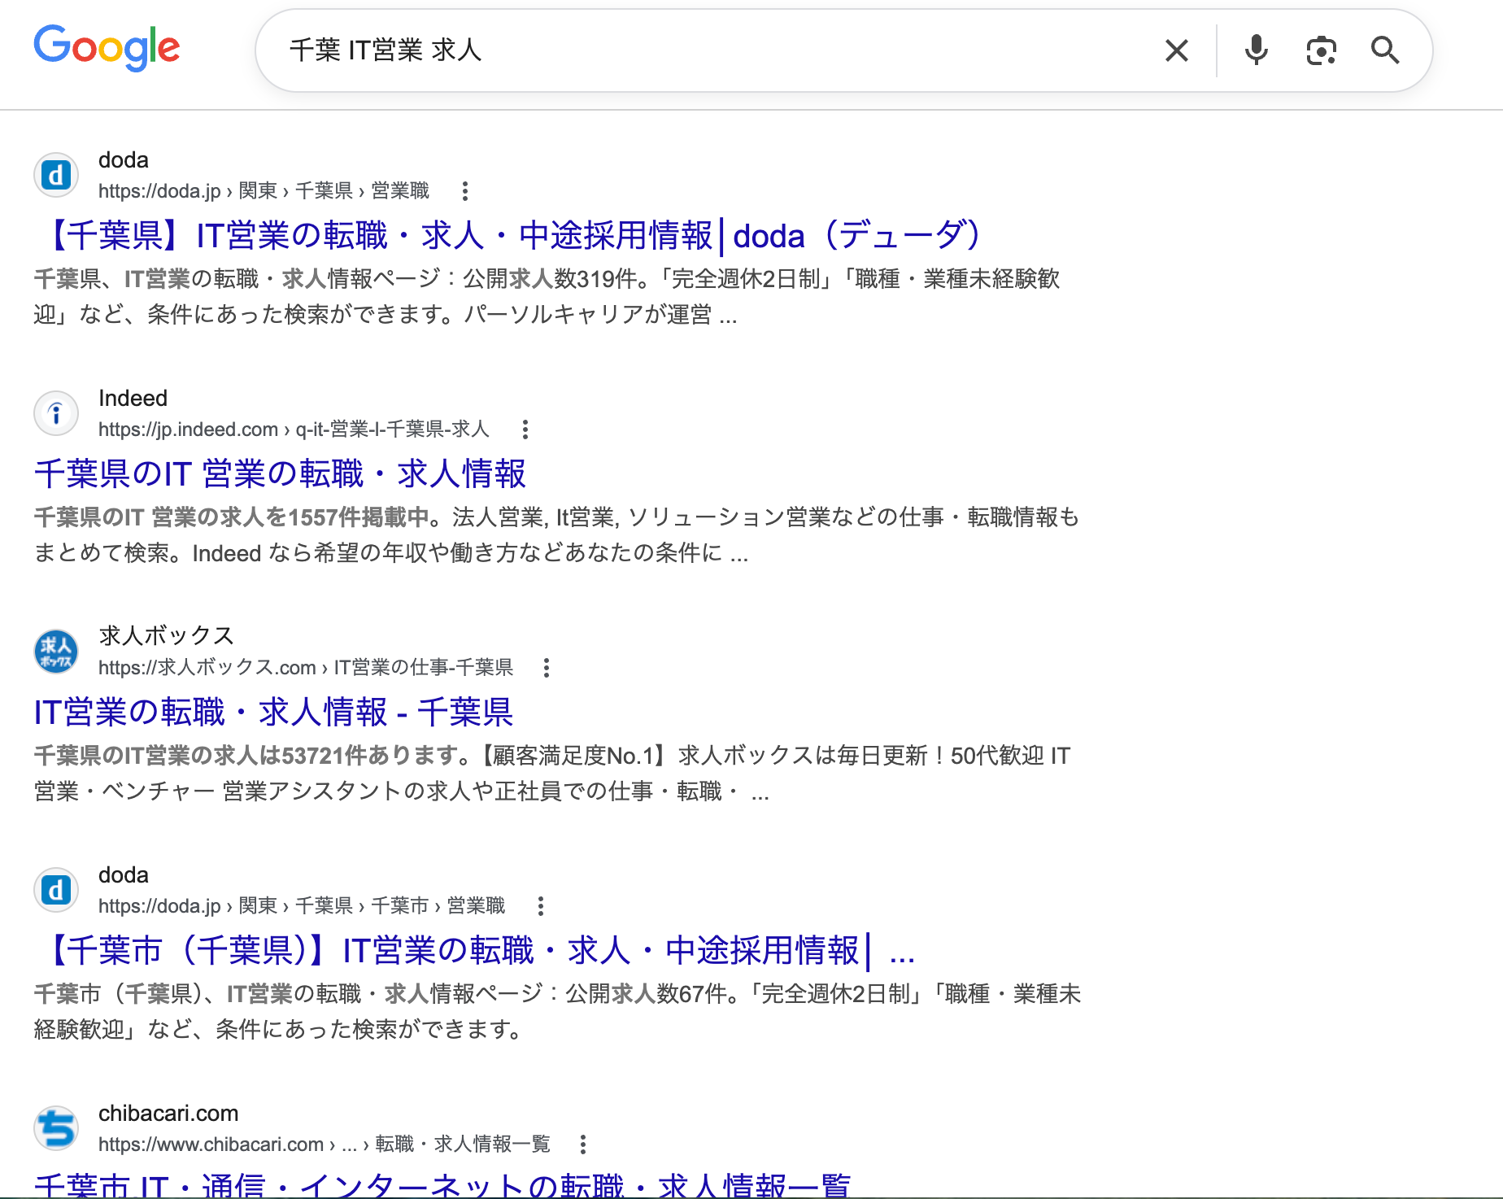Open 千葉県のIT 営業の転職・求人情報 link
Viewport: 1503px width, 1199px height.
pyautogui.click(x=281, y=473)
